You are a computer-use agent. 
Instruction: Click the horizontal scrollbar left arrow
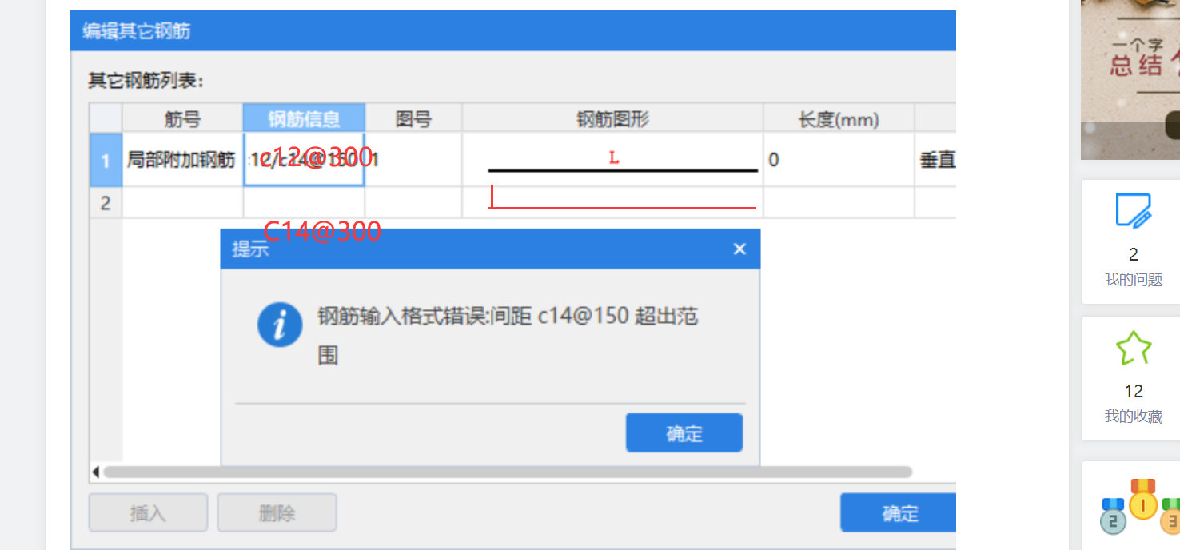97,472
